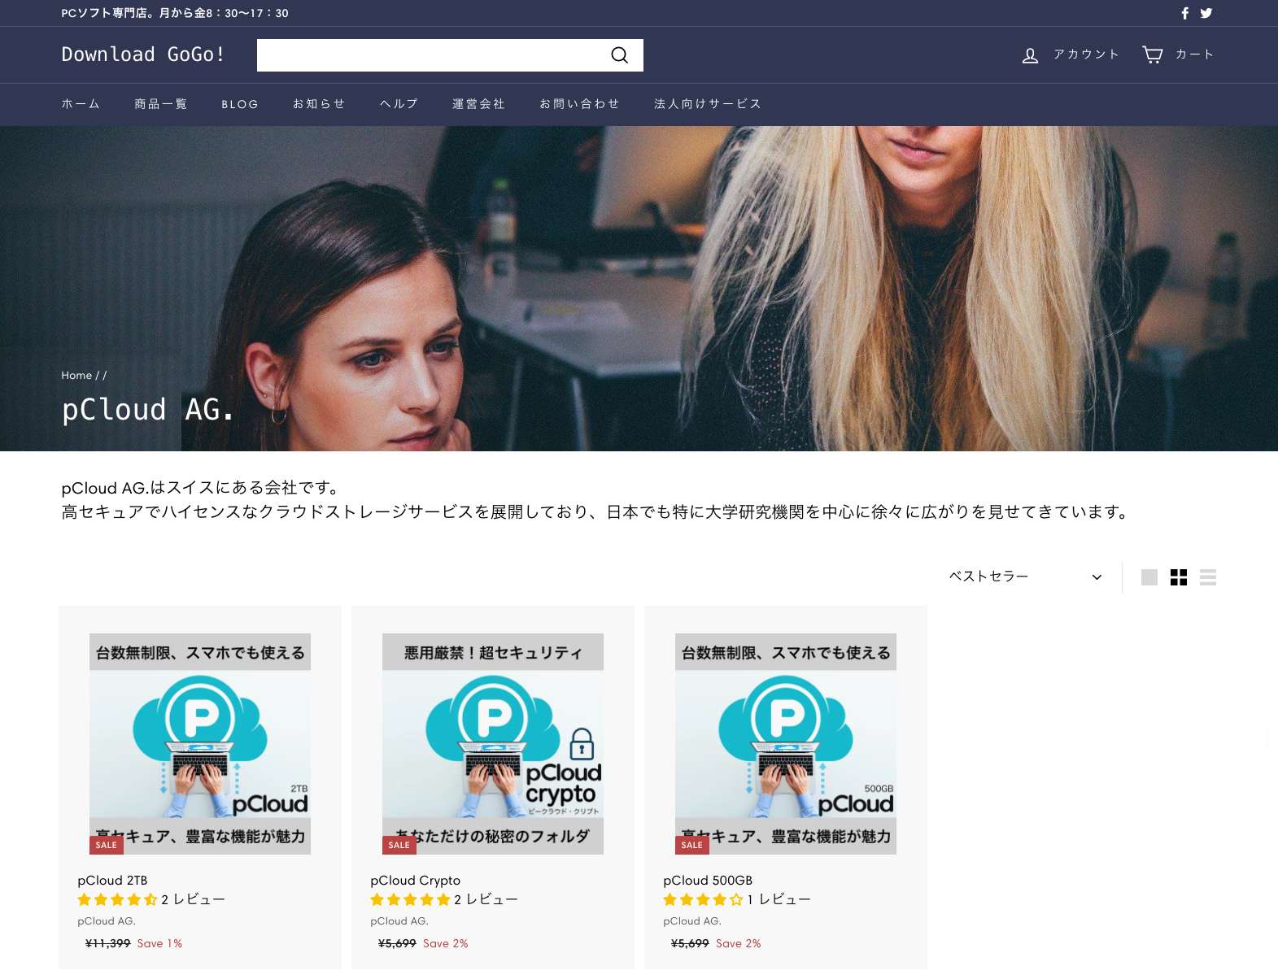Open the 商品一覧 menu item
The image size is (1278, 979).
point(161,104)
